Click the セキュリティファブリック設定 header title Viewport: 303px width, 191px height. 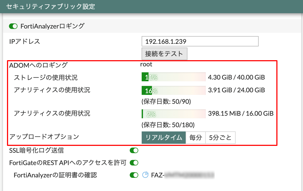[x=51, y=6]
